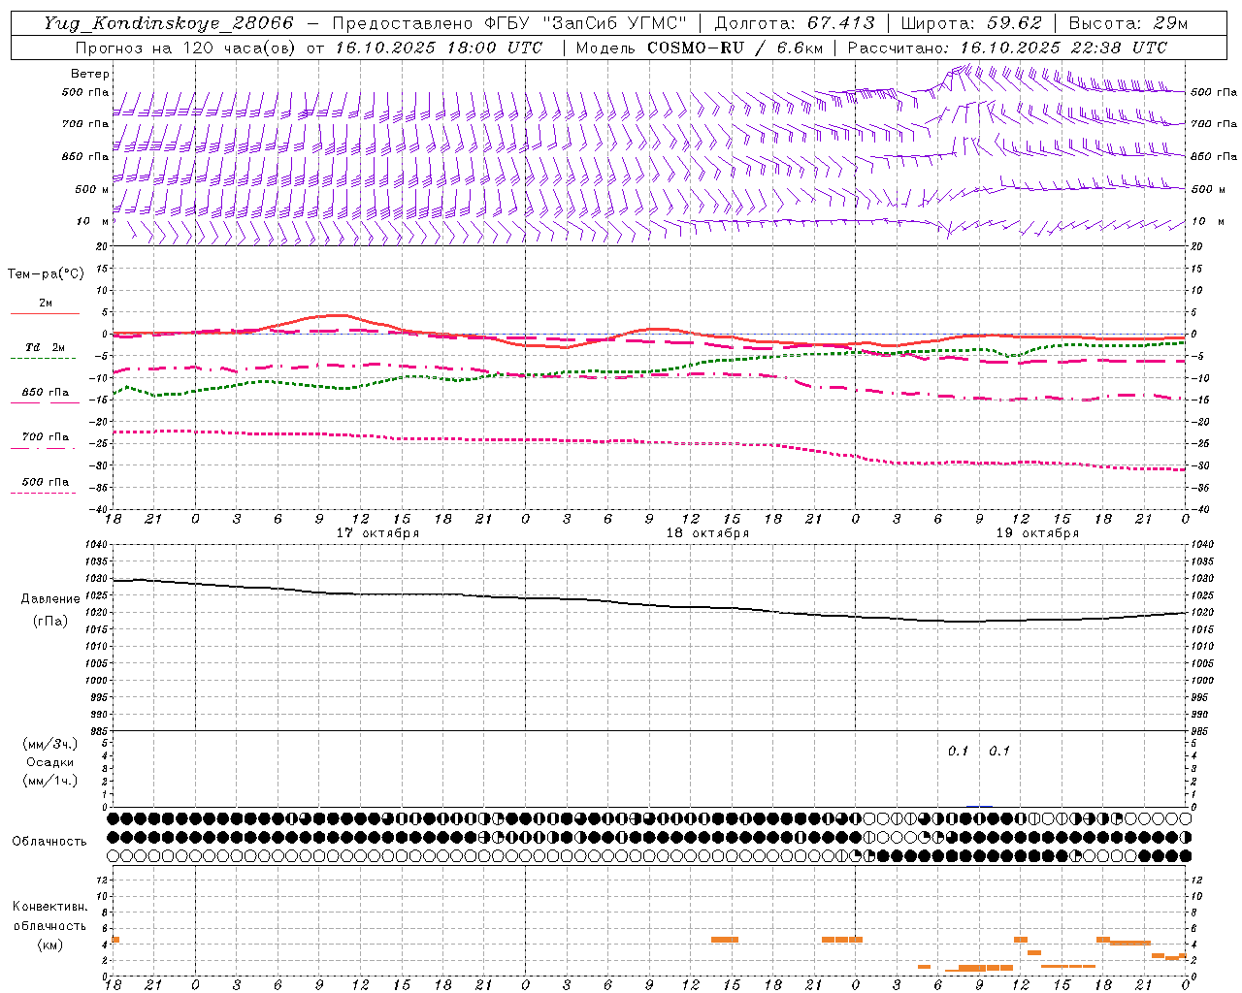Select the text Предоставлено ФГБУ "ЗапСиб УГМС"
This screenshot has height=993, width=1242.
[x=509, y=23]
